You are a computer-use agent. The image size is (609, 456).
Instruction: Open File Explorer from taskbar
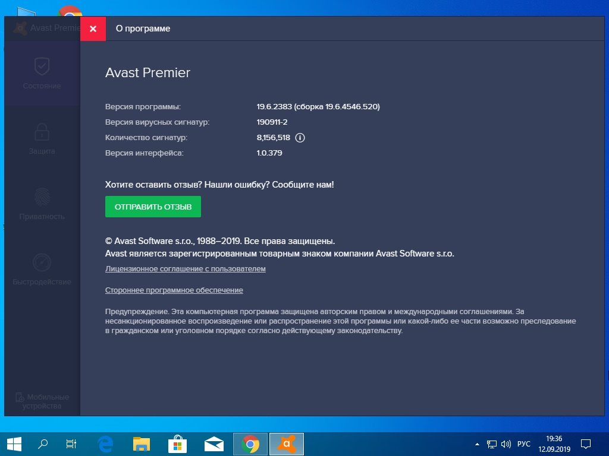(x=142, y=444)
